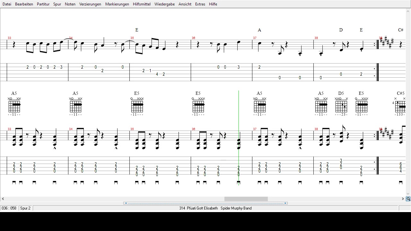Open the Noten menu
This screenshot has width=411, height=231.
(70, 4)
